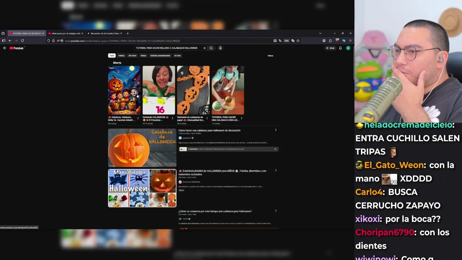The width and height of the screenshot is (462, 260).
Task: Open options for Cómo hacer una calabaza video
Action: [x=276, y=130]
